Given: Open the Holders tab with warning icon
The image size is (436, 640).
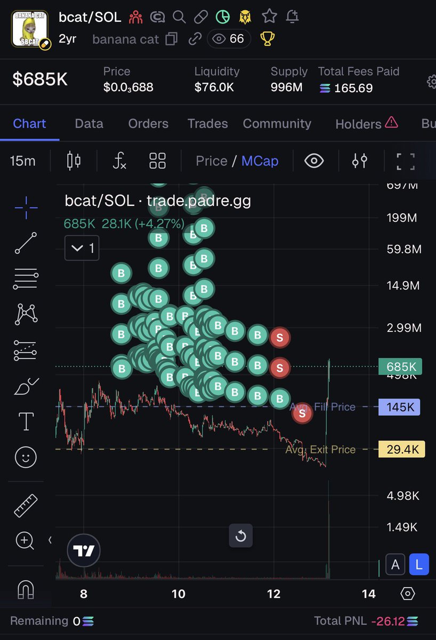Looking at the screenshot, I should click(x=367, y=123).
